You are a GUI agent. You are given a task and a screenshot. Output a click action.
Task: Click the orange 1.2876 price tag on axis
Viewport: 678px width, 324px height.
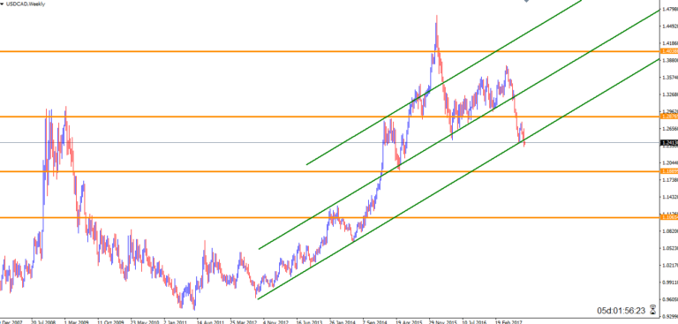point(669,117)
